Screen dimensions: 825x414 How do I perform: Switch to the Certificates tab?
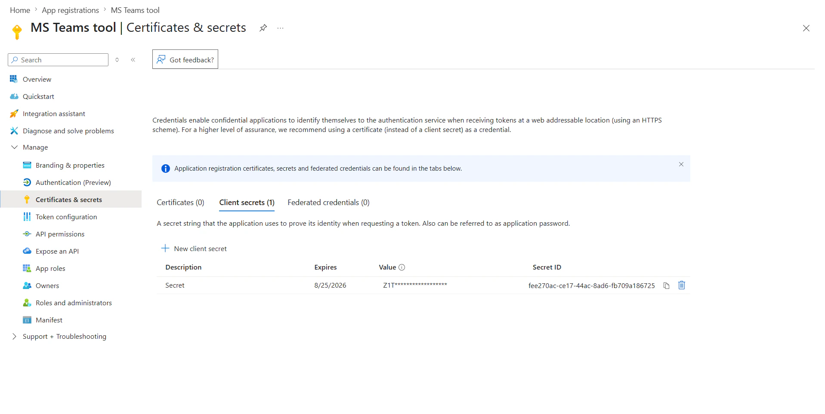180,202
